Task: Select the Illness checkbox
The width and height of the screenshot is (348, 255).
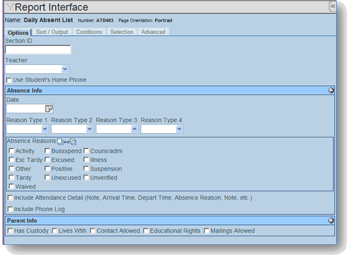Action: tap(86, 160)
